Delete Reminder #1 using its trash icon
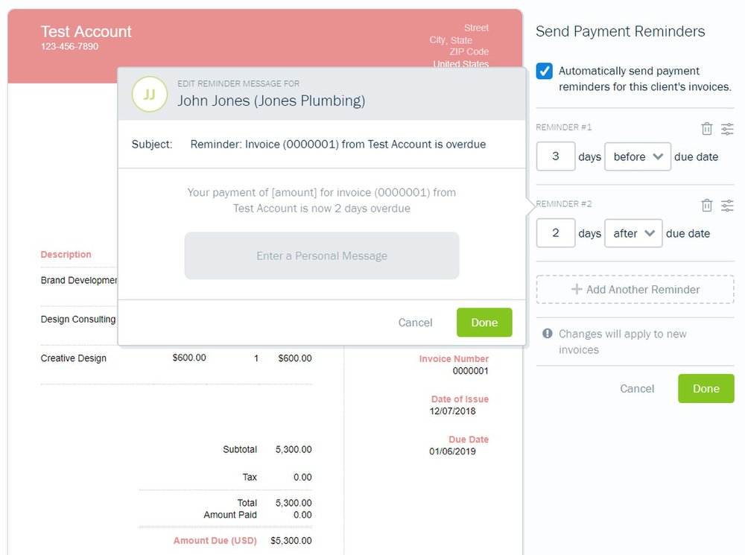The width and height of the screenshot is (745, 555). click(706, 128)
